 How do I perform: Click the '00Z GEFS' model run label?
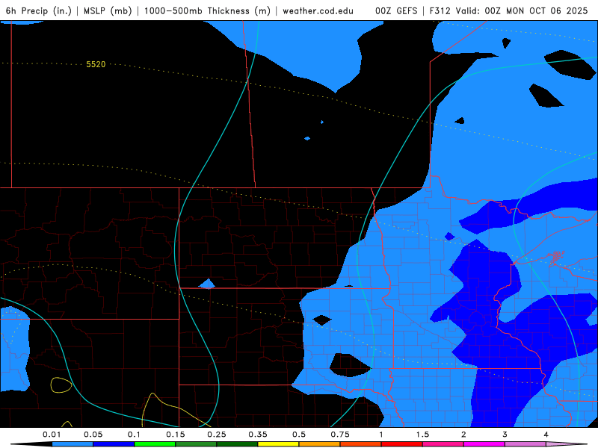[396, 10]
